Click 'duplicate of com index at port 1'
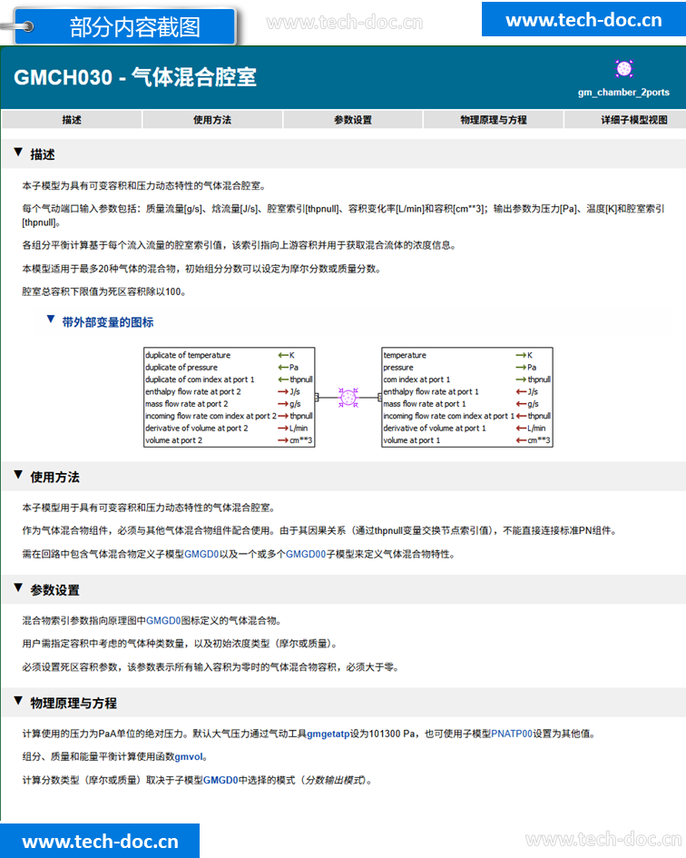The width and height of the screenshot is (686, 858). tap(200, 380)
